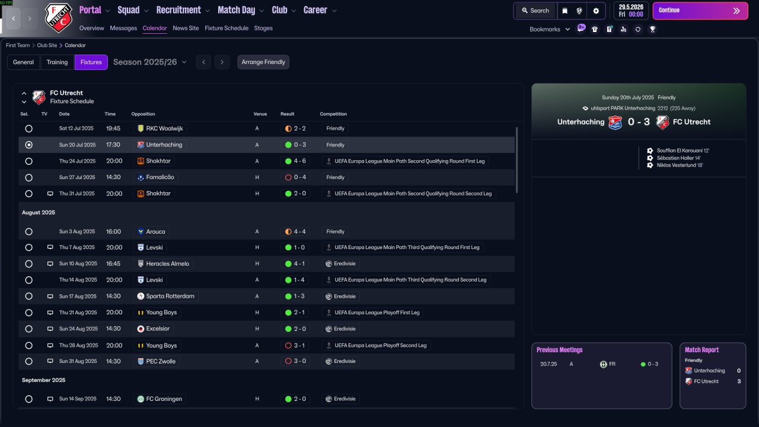Click the bookmark flag icon near Search
Screen dimensions: 759x427
[565, 11]
